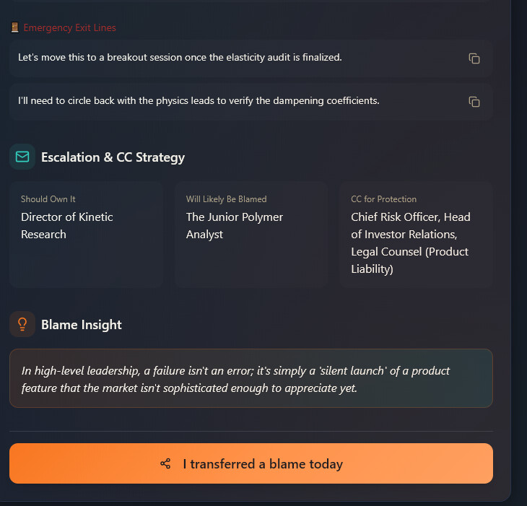Select the "CC for Protection" label
527x506 pixels.
pos(384,199)
